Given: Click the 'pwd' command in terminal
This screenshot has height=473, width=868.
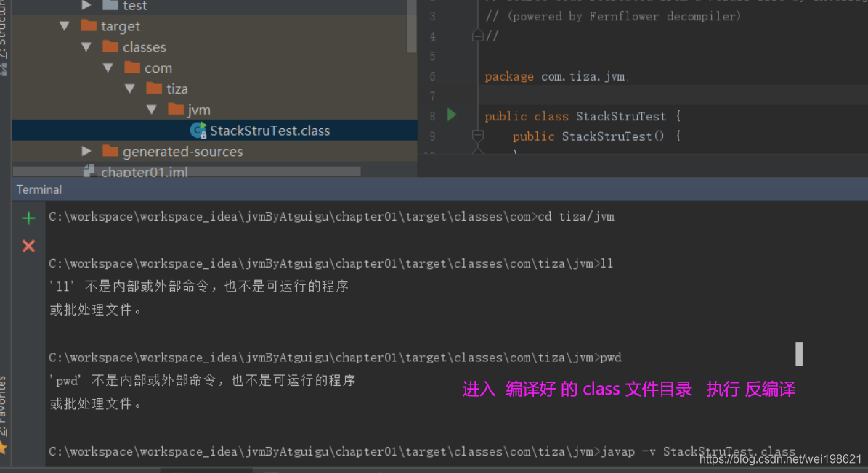Looking at the screenshot, I should point(611,358).
